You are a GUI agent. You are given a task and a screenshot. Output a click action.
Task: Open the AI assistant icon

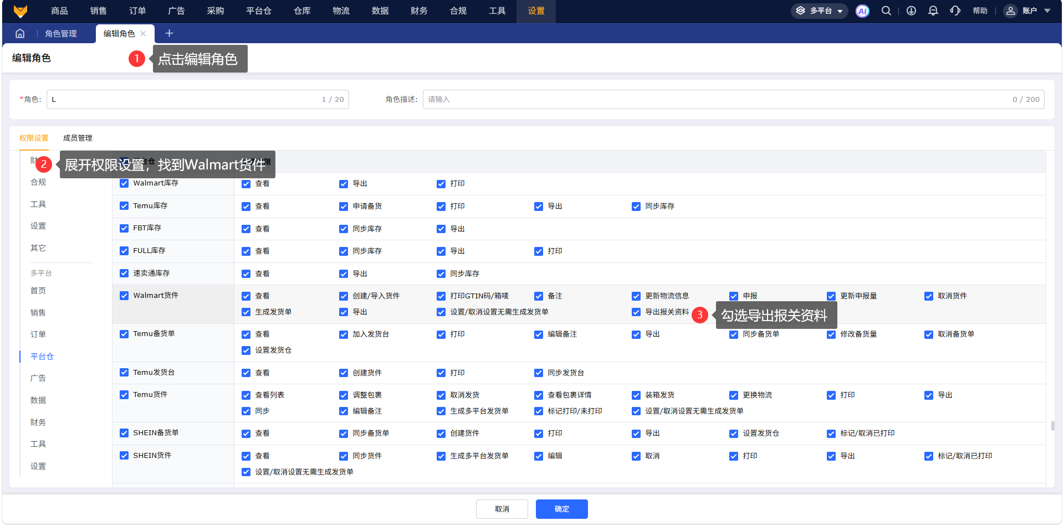click(x=862, y=11)
